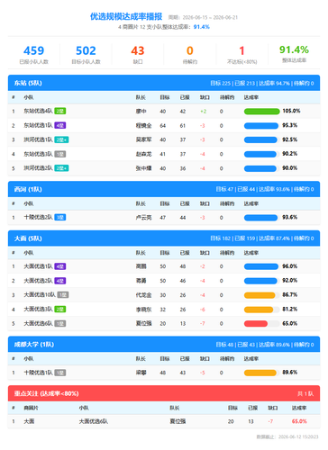
Task: Click target value 64 in 东站 table
Action: tap(163, 126)
